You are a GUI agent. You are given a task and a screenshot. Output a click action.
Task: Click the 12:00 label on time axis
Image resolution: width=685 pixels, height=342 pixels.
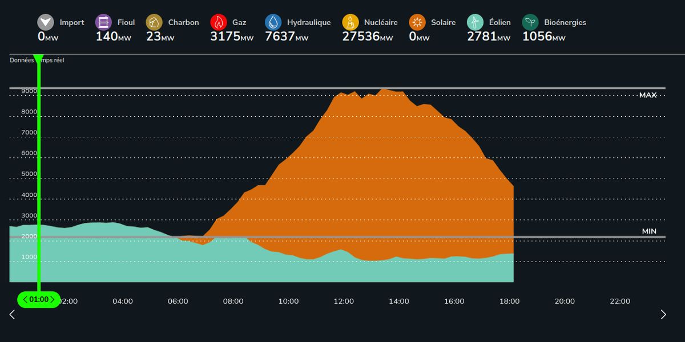pyautogui.click(x=344, y=302)
